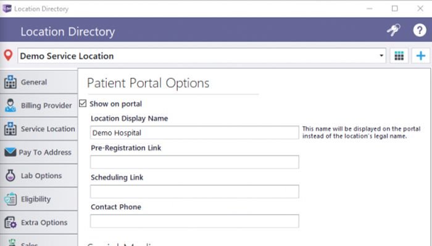Select the Service Location tab
Image resolution: width=432 pixels, height=246 pixels.
click(x=38, y=129)
